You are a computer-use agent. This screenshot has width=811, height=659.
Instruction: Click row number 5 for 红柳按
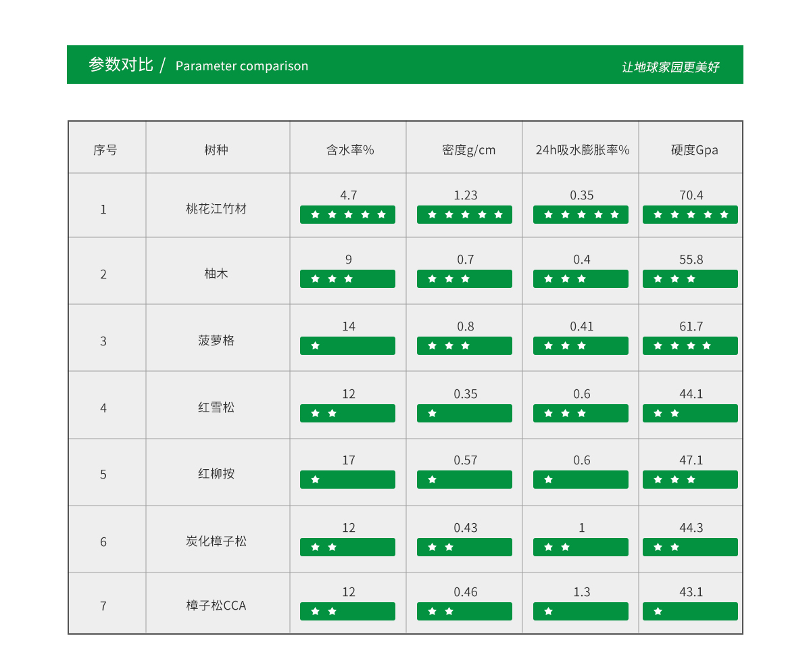click(103, 474)
